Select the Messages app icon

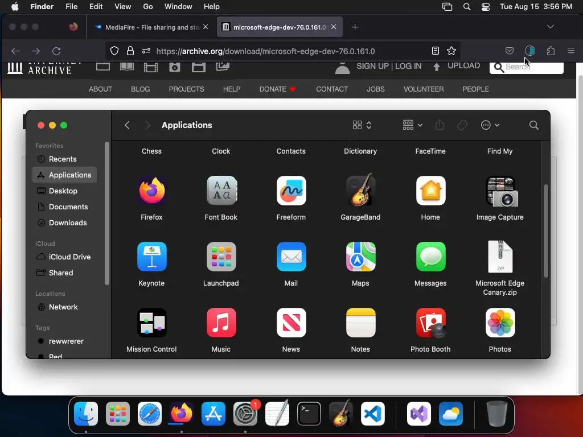coord(430,257)
